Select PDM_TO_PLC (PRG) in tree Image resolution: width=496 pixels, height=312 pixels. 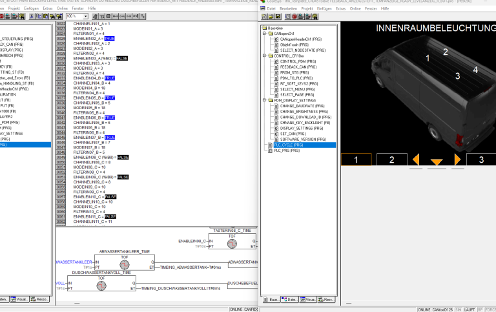tap(296, 78)
